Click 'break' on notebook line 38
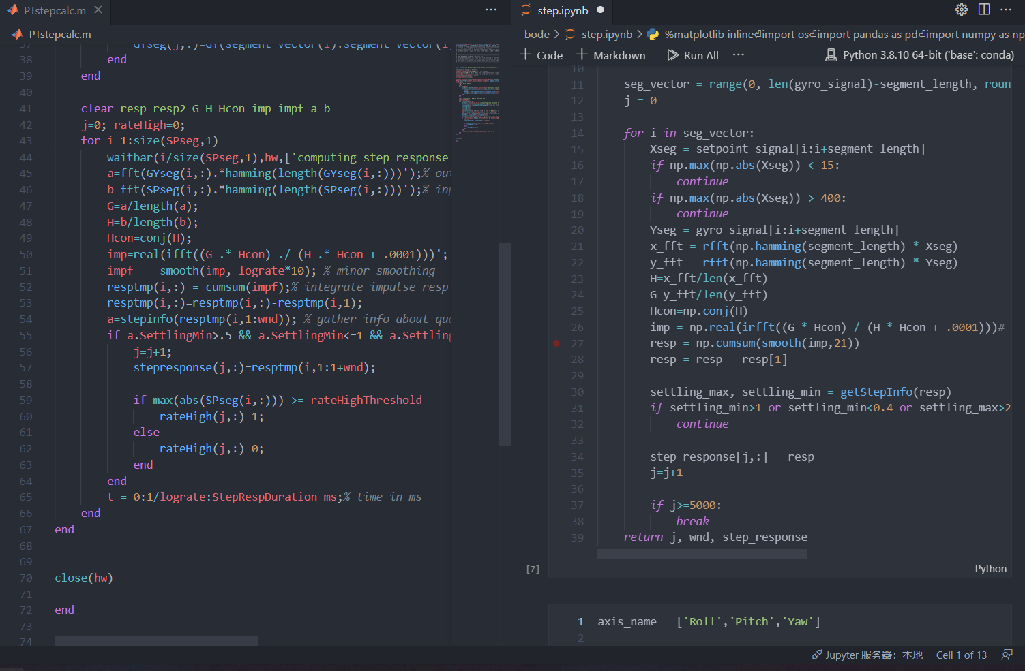 693,521
